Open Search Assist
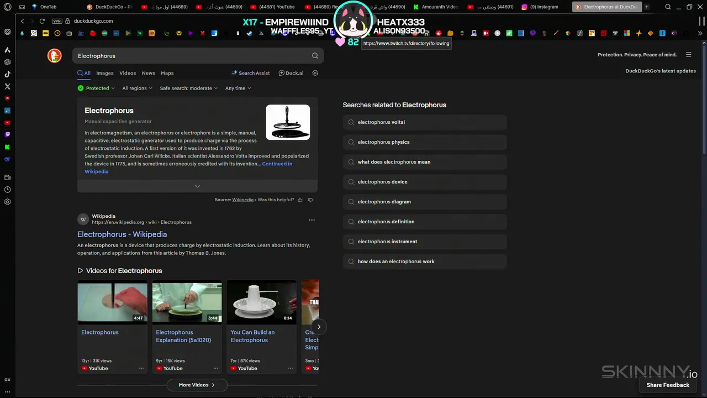This screenshot has width=707, height=398. (x=251, y=73)
